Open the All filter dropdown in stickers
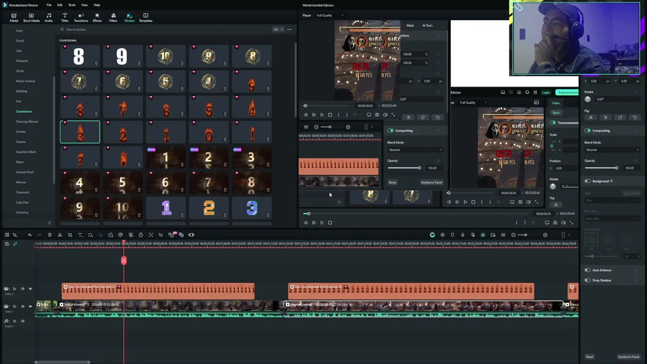The height and width of the screenshot is (364, 647). pyautogui.click(x=277, y=29)
